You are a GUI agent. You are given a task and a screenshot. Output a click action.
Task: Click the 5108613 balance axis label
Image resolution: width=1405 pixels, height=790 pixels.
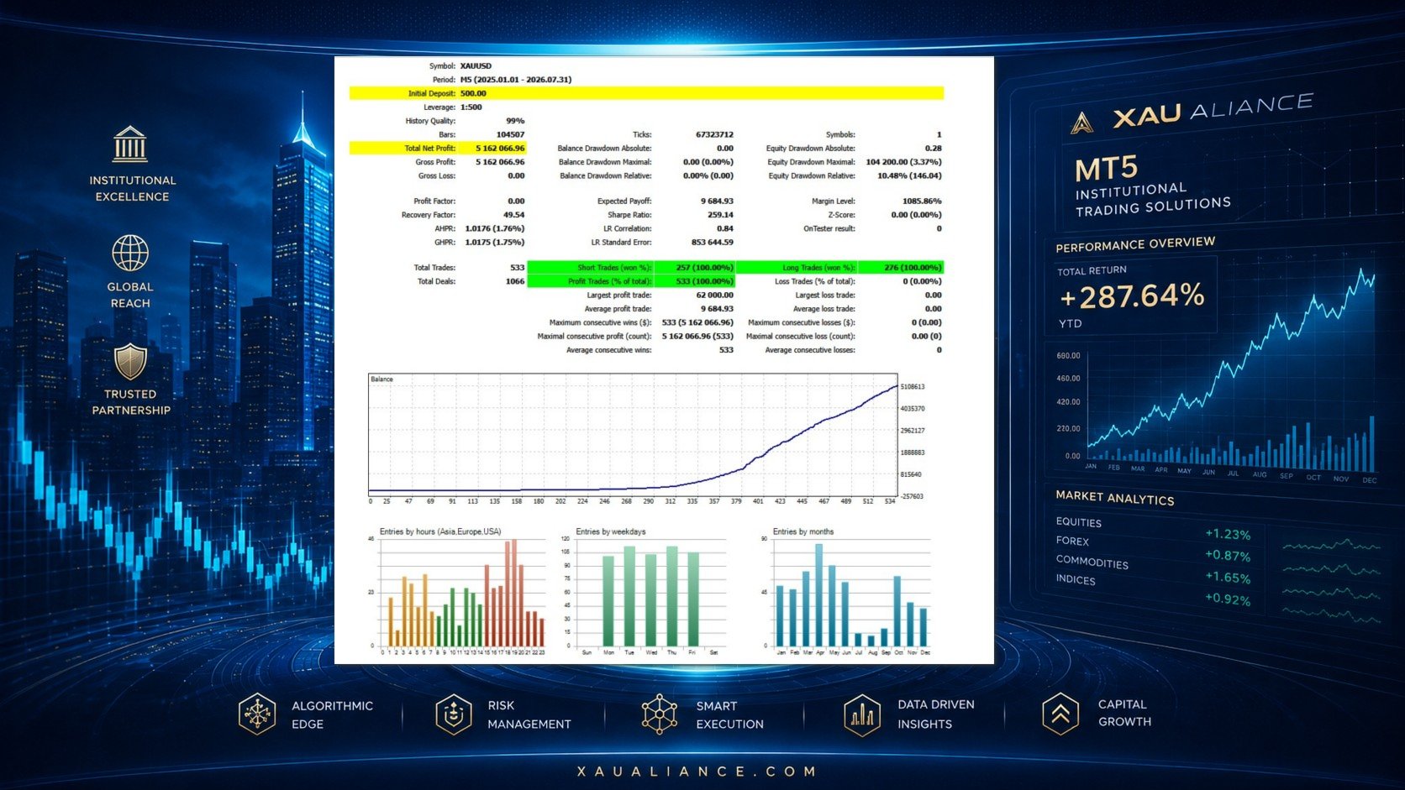tap(913, 387)
